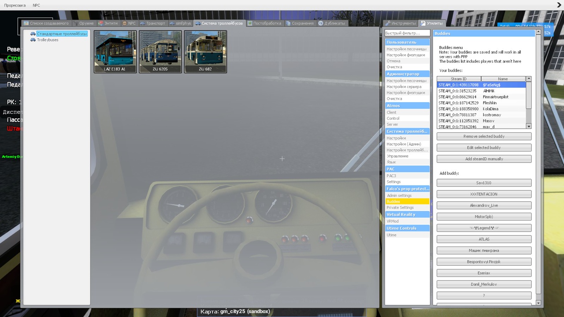Add Alexandrov_Live as a buddy
564x317 pixels.
click(x=484, y=205)
